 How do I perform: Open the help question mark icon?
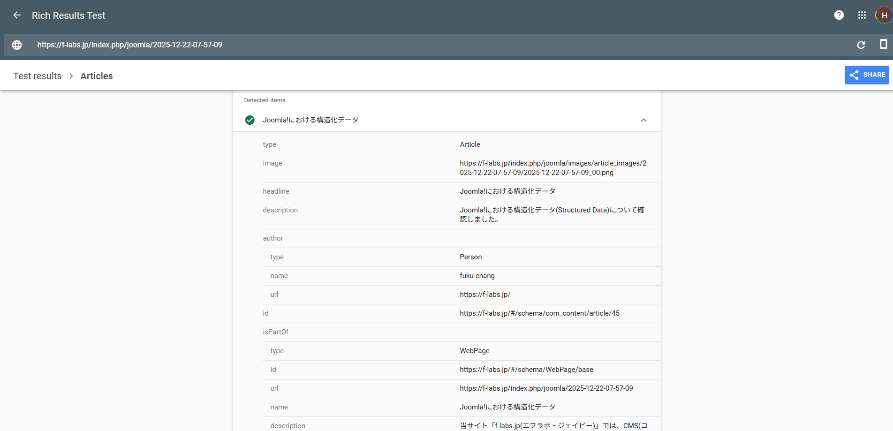tap(839, 15)
